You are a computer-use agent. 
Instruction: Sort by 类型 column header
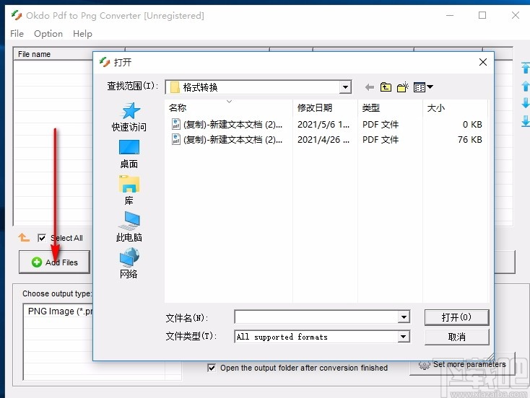coord(390,107)
